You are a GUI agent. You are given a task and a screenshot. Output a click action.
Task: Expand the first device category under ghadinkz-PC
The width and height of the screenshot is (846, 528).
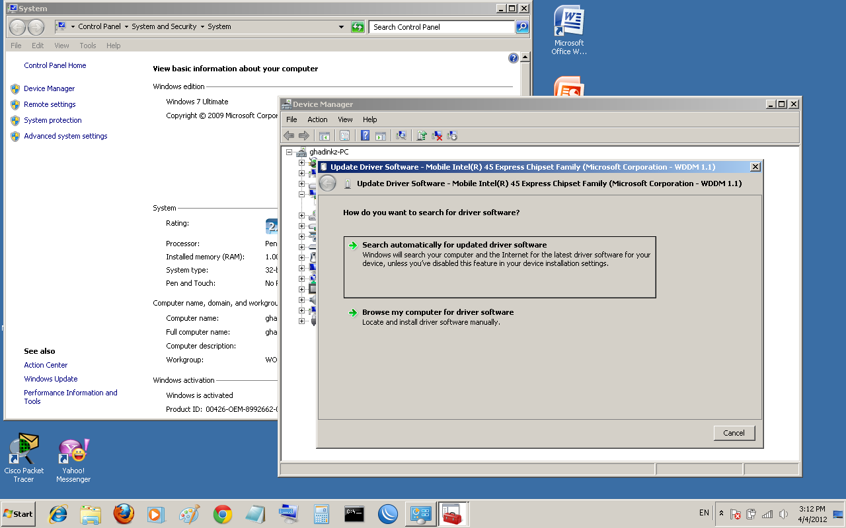click(x=301, y=162)
